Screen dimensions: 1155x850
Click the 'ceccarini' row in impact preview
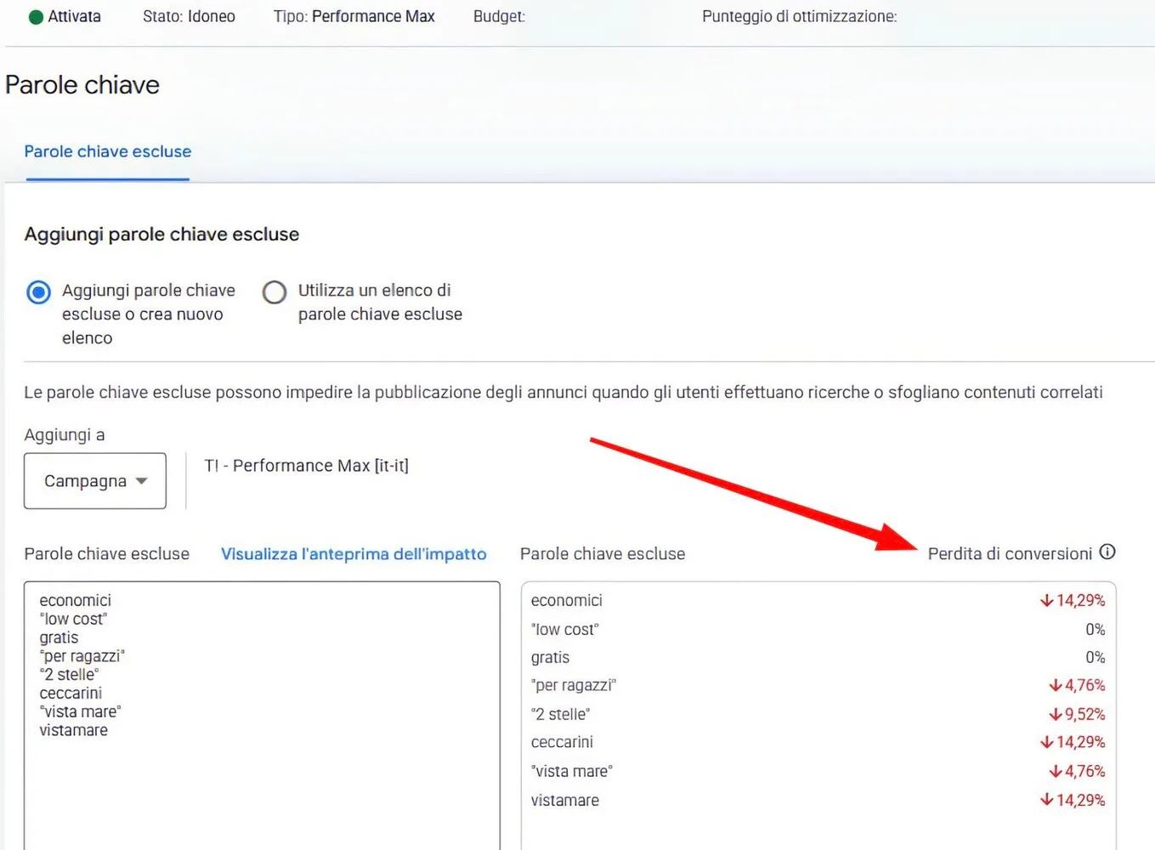point(818,742)
